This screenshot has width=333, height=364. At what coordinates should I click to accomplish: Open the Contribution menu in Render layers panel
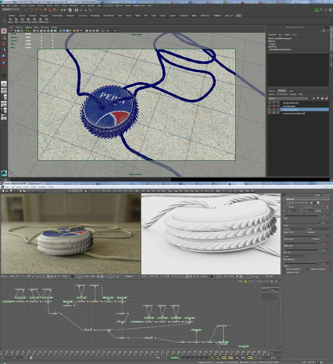point(282,94)
